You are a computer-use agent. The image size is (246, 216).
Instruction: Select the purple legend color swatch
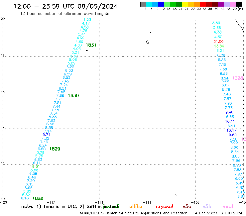(221, 4)
